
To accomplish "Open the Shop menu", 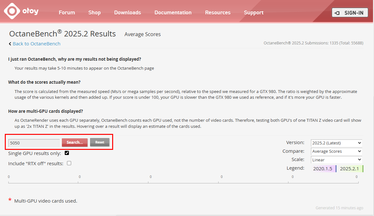I will coord(95,12).
